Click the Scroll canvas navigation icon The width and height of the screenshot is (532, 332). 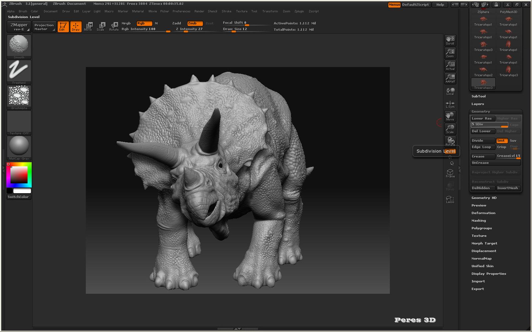click(x=450, y=40)
